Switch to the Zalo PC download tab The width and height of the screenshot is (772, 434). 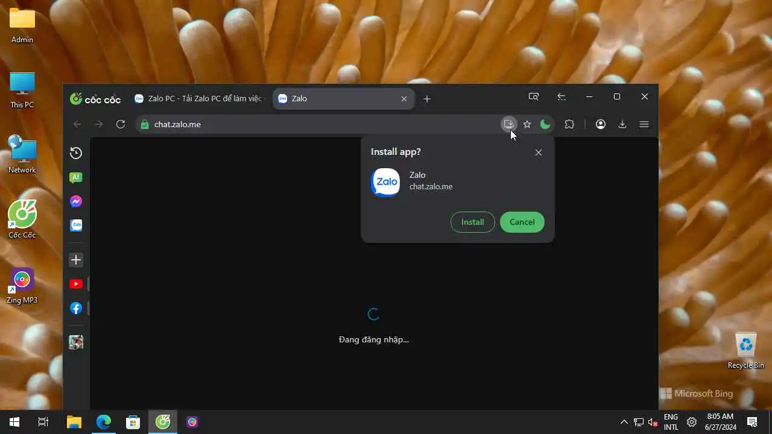[x=199, y=98]
